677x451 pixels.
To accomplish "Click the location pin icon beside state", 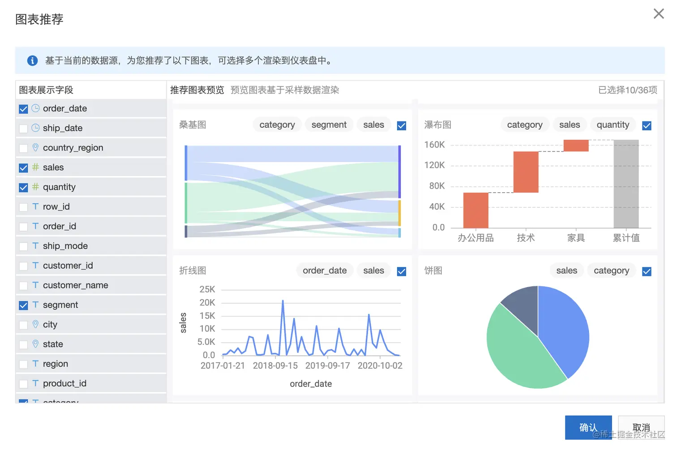I will pyautogui.click(x=35, y=344).
